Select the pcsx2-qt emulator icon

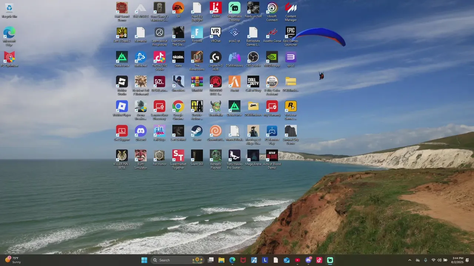pyautogui.click(x=234, y=35)
